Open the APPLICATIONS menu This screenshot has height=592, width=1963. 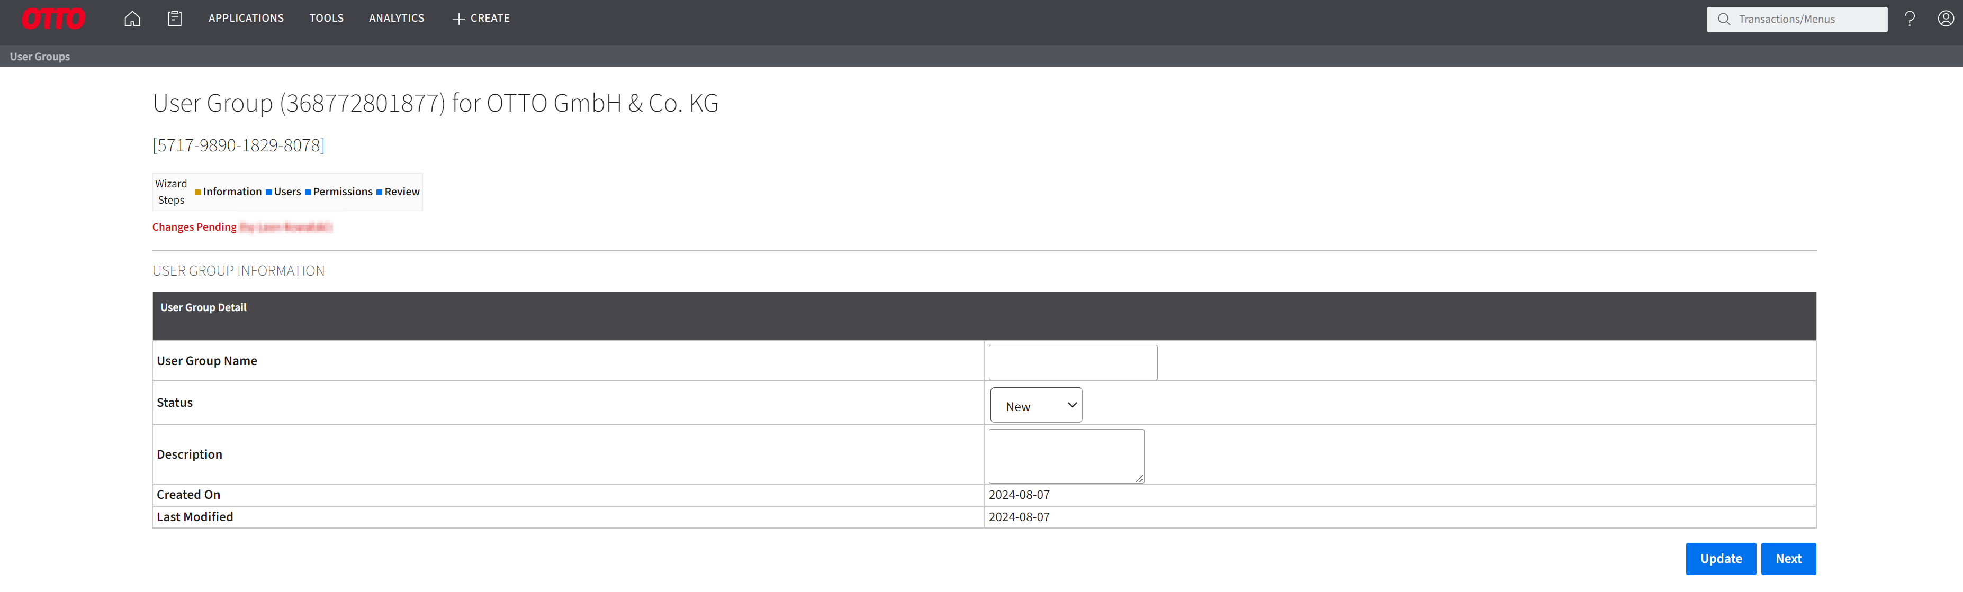pyautogui.click(x=246, y=19)
